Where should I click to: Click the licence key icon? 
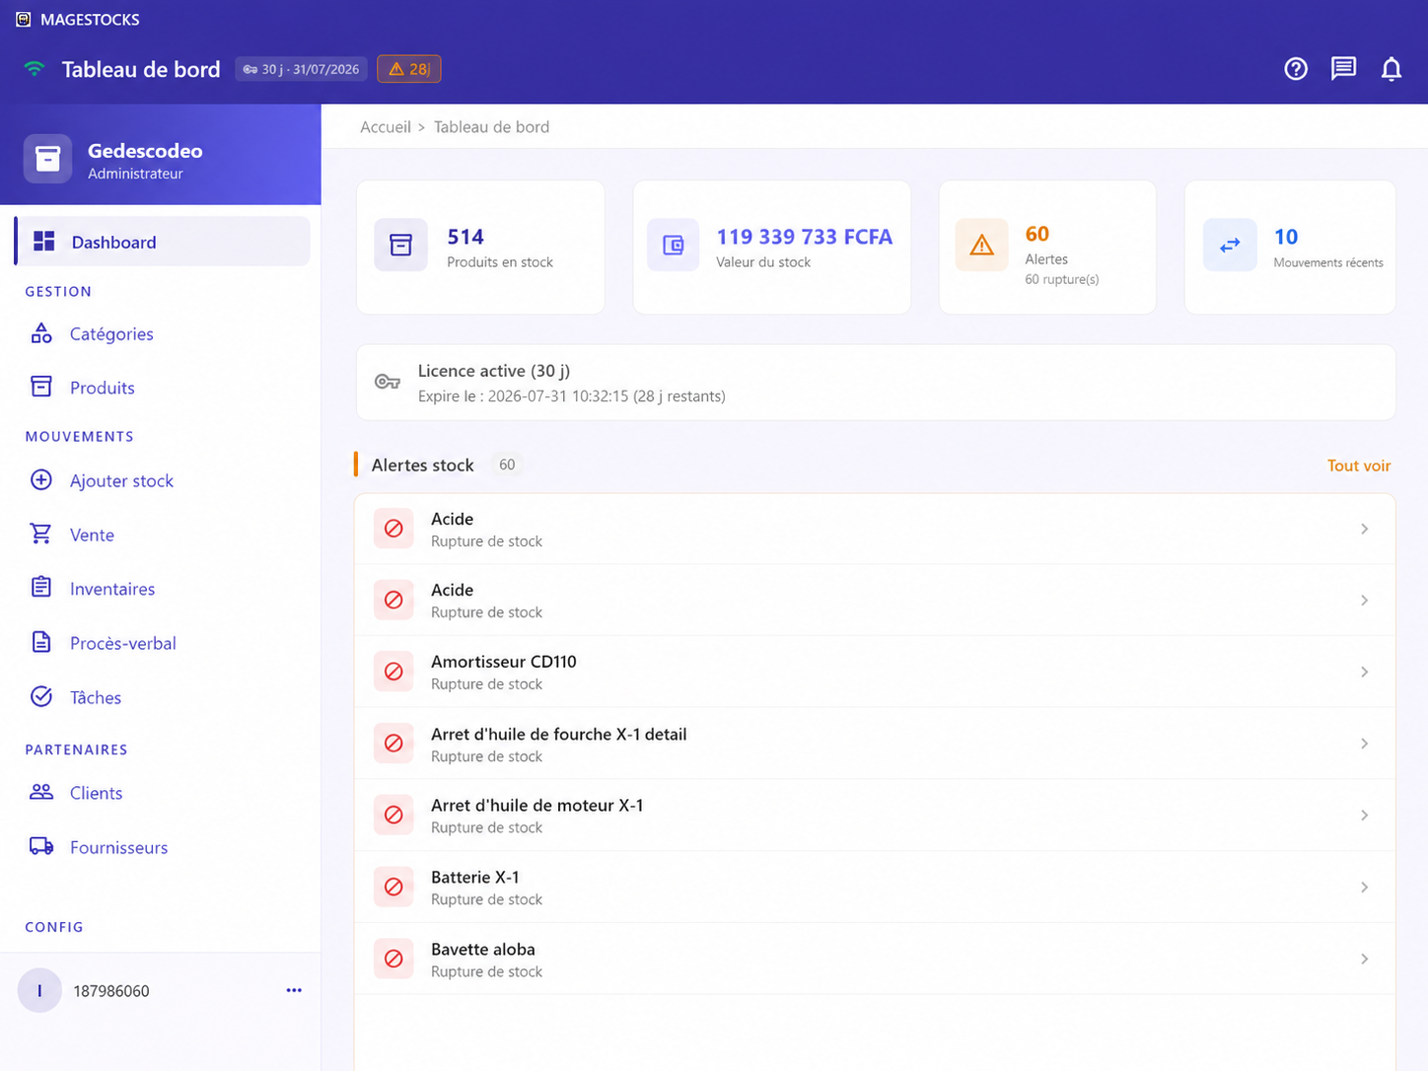(x=388, y=382)
